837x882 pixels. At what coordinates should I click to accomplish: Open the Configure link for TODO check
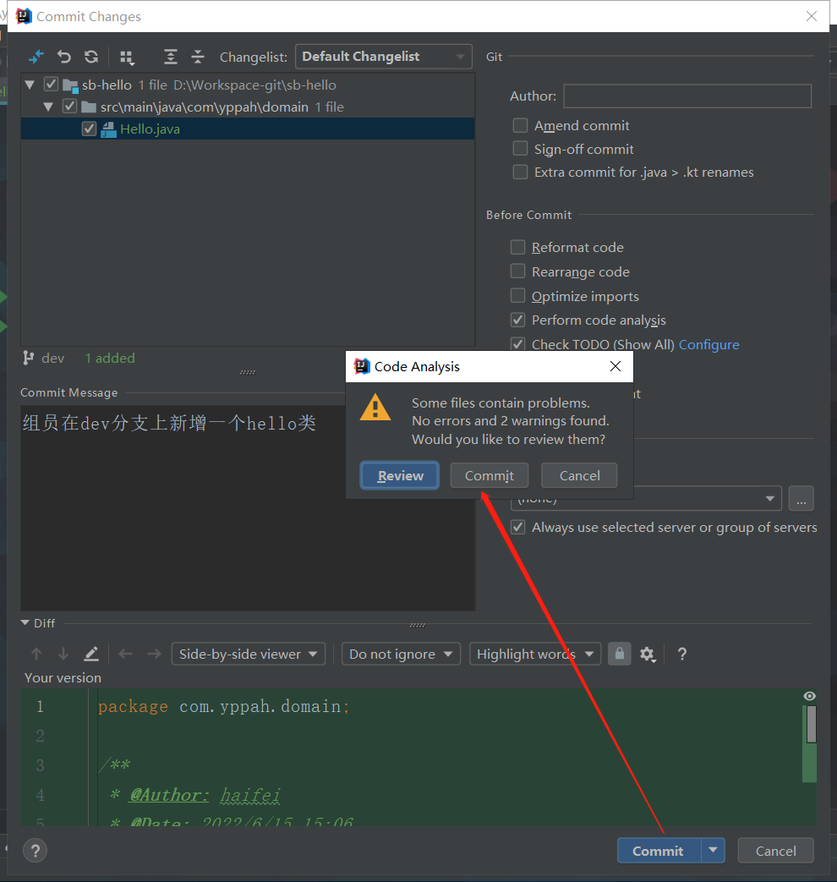point(708,344)
